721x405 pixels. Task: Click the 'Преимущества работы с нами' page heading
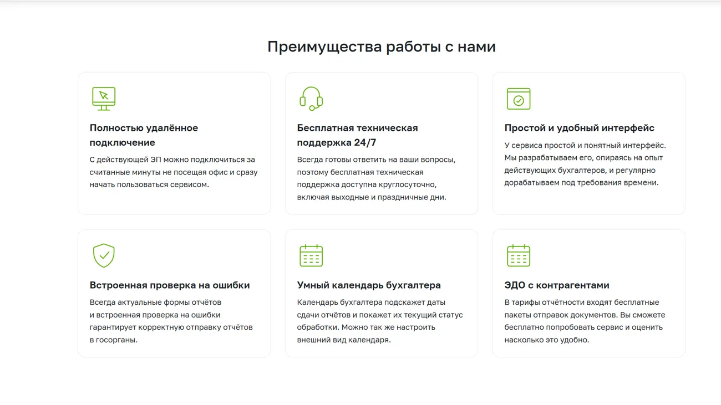[381, 47]
